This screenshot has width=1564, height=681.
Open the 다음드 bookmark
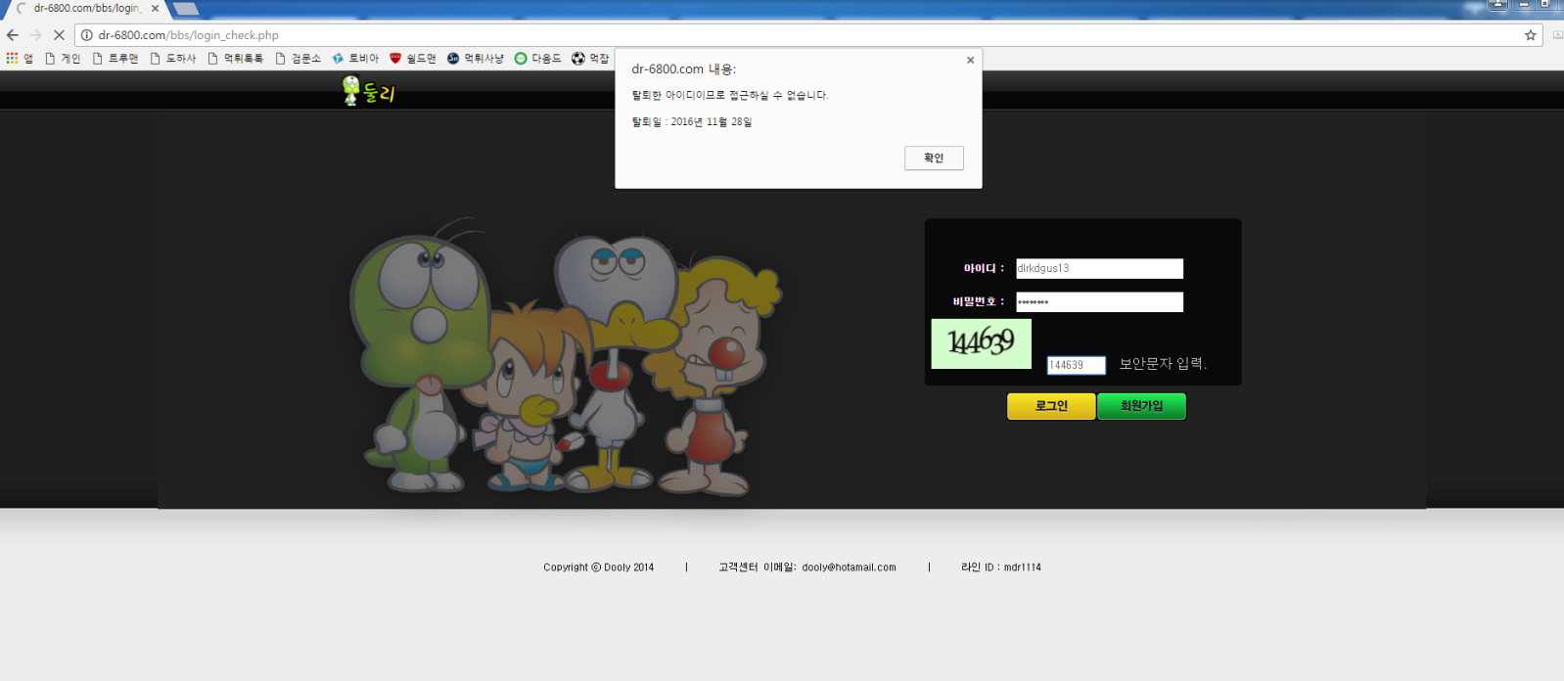(x=538, y=59)
